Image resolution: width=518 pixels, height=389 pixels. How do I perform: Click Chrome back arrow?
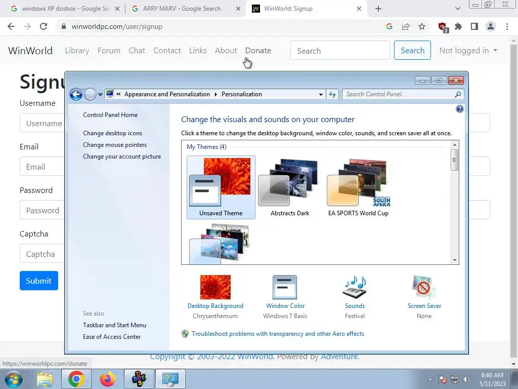pyautogui.click(x=11, y=26)
